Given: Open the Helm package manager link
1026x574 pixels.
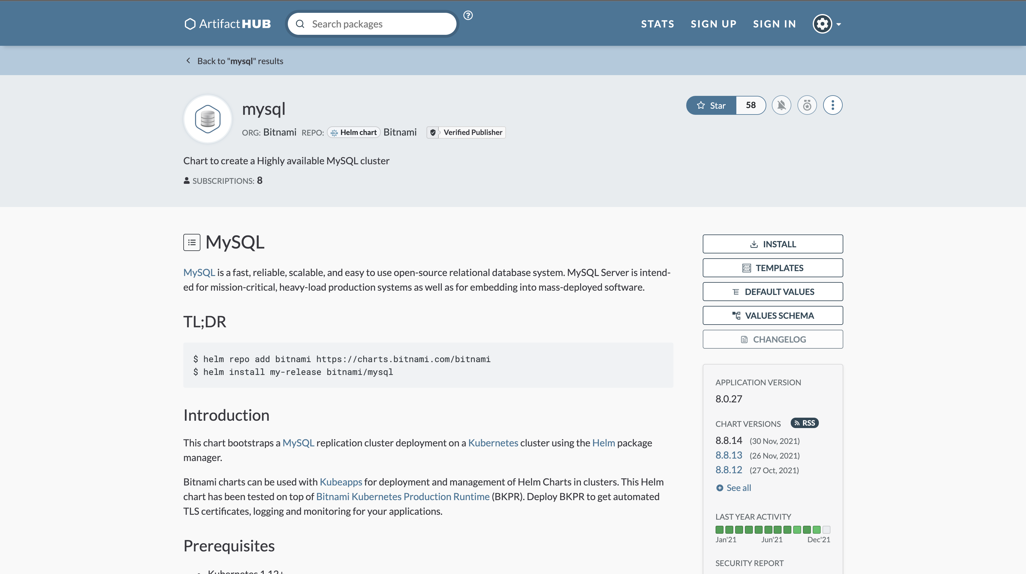Looking at the screenshot, I should pyautogui.click(x=603, y=443).
